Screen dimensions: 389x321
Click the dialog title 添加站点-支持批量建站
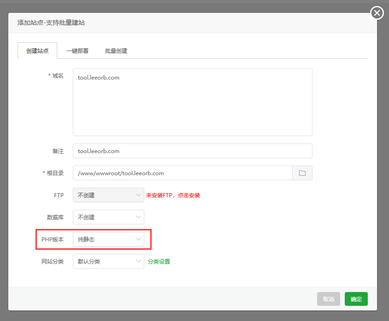click(51, 23)
